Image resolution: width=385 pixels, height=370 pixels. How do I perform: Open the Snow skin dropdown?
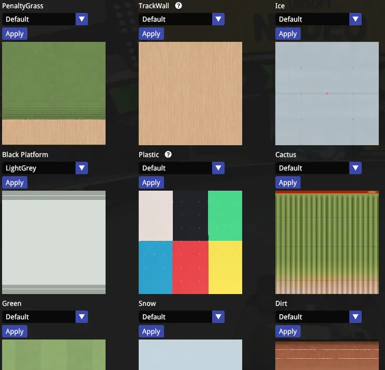pos(182,317)
